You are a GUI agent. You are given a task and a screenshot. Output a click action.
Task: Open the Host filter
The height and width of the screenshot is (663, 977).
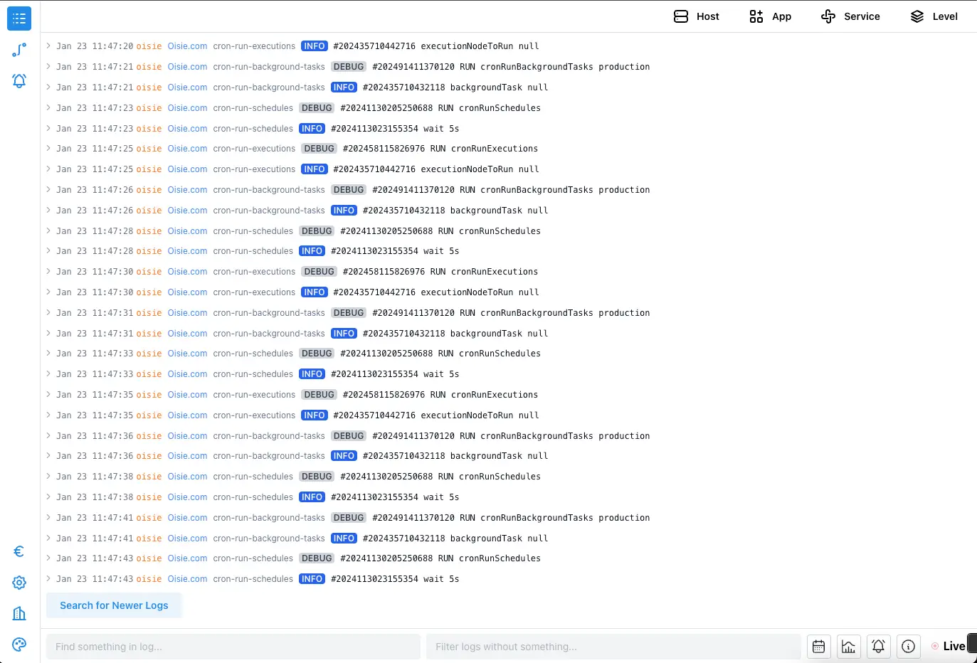(696, 16)
